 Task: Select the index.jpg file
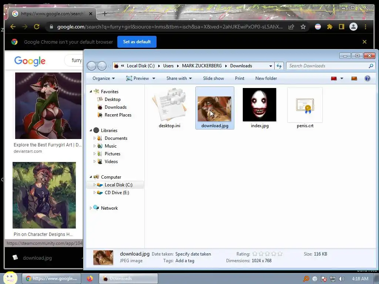coord(259,108)
